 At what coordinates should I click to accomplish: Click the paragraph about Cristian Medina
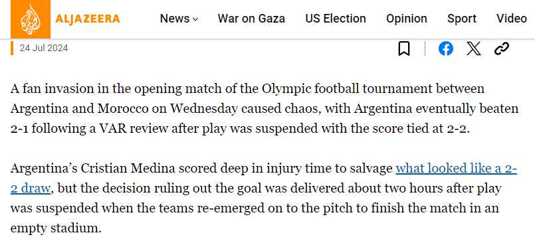263,198
